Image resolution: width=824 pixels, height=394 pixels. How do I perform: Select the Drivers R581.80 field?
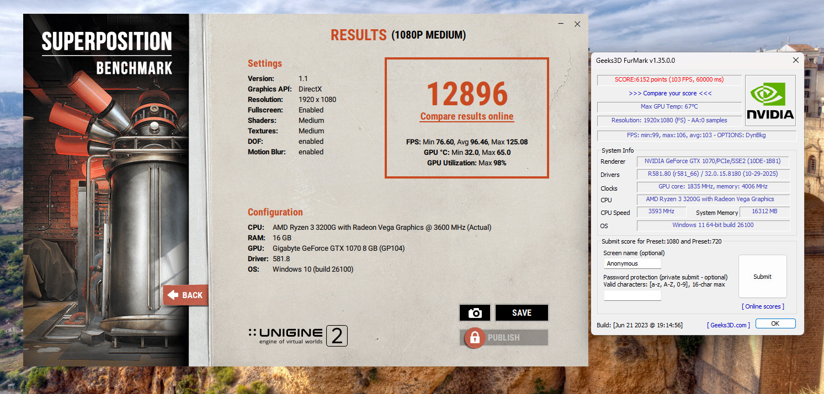(713, 174)
